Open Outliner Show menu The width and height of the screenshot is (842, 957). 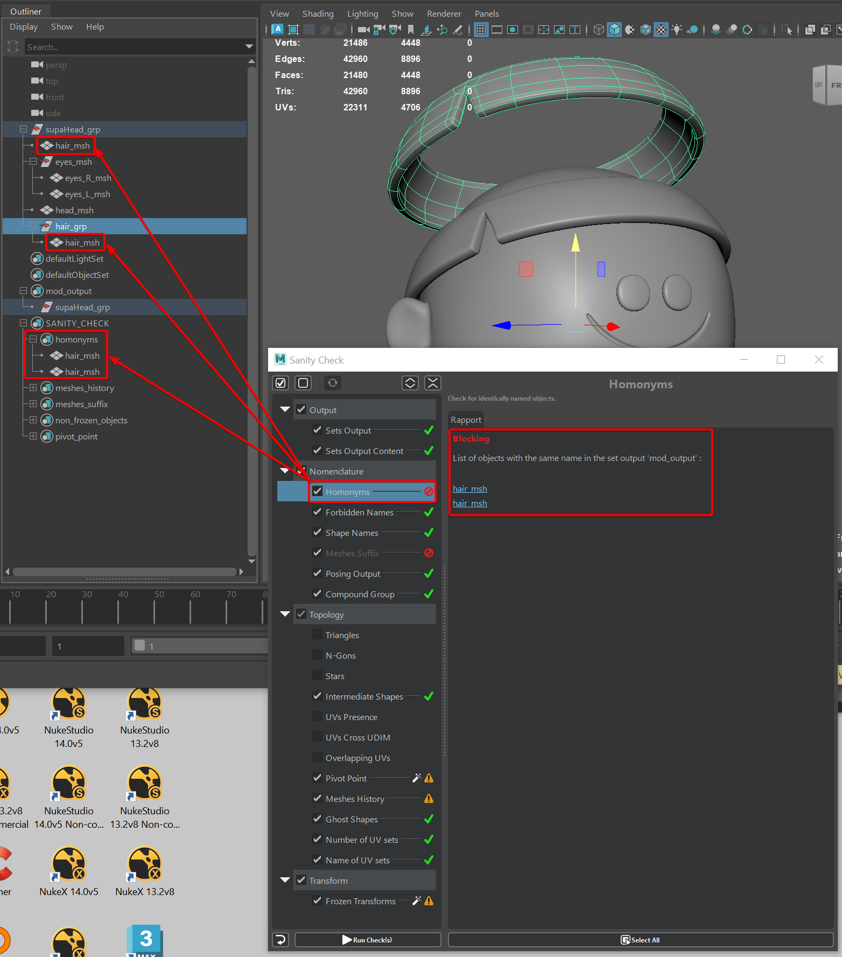(x=62, y=27)
